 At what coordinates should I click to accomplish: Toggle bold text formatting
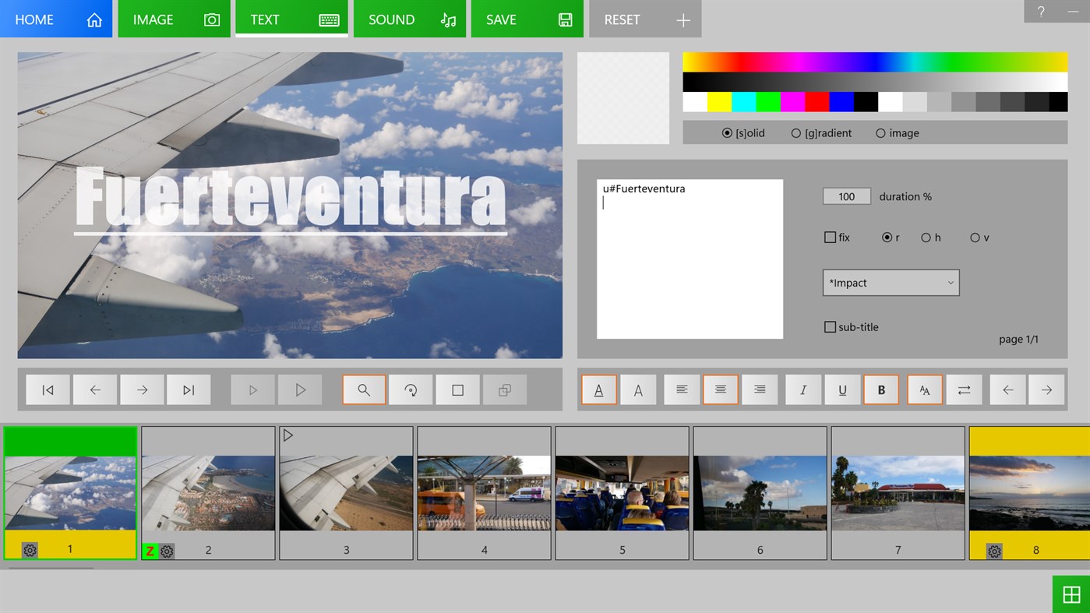click(x=880, y=389)
